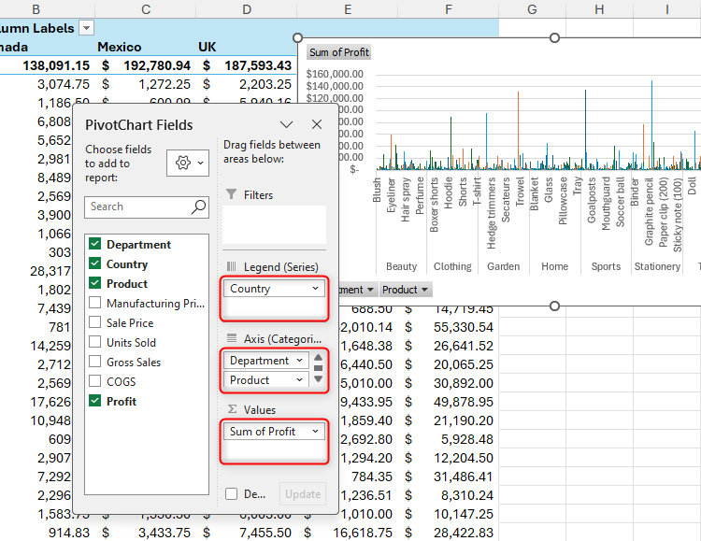Click the chart's top-left resize handle
The image size is (701, 541).
click(298, 38)
